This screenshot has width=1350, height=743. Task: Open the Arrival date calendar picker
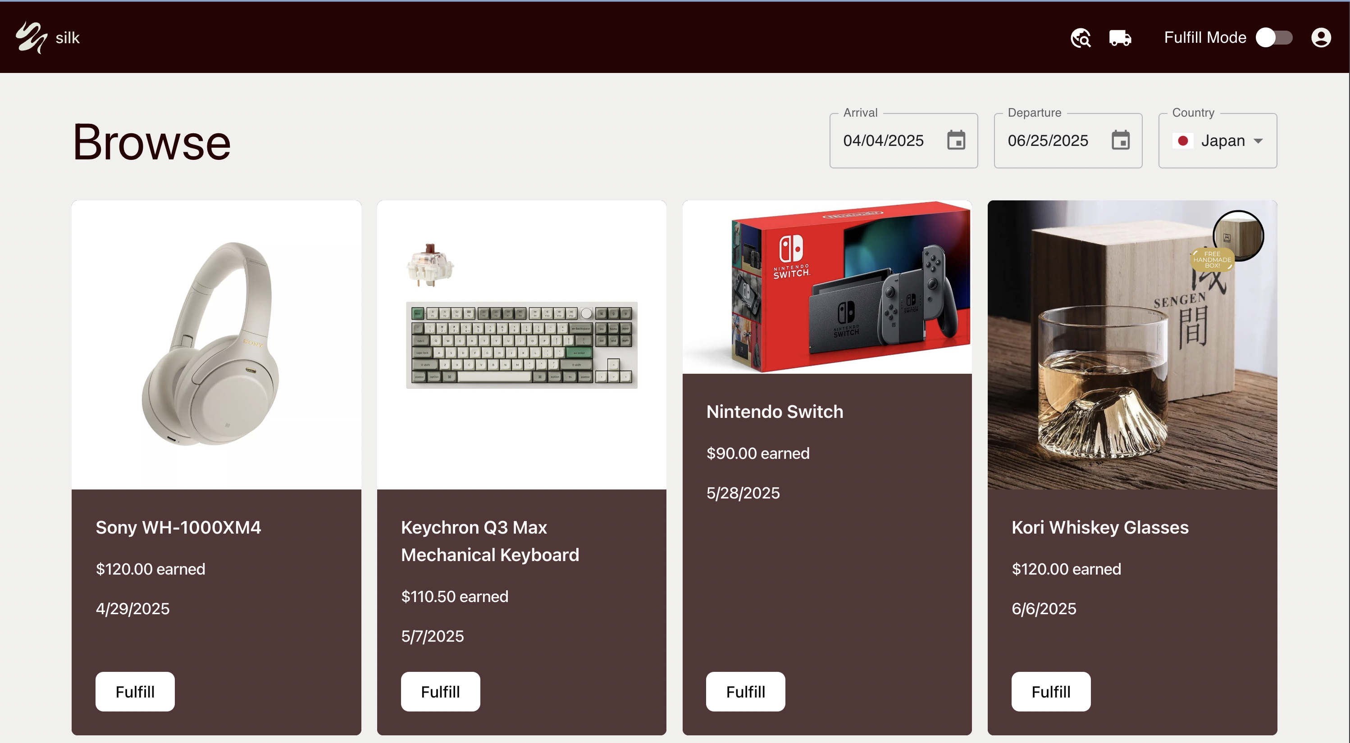click(x=956, y=140)
